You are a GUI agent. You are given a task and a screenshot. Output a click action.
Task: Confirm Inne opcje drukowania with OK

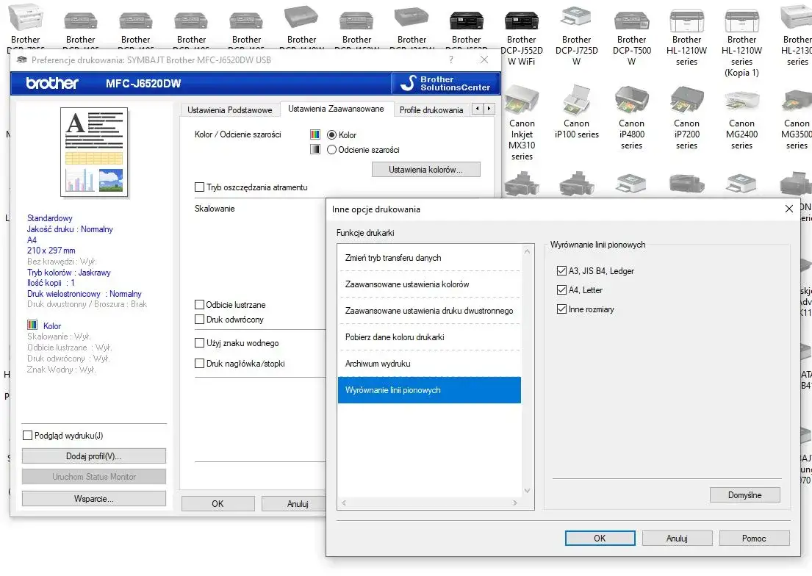tap(600, 539)
